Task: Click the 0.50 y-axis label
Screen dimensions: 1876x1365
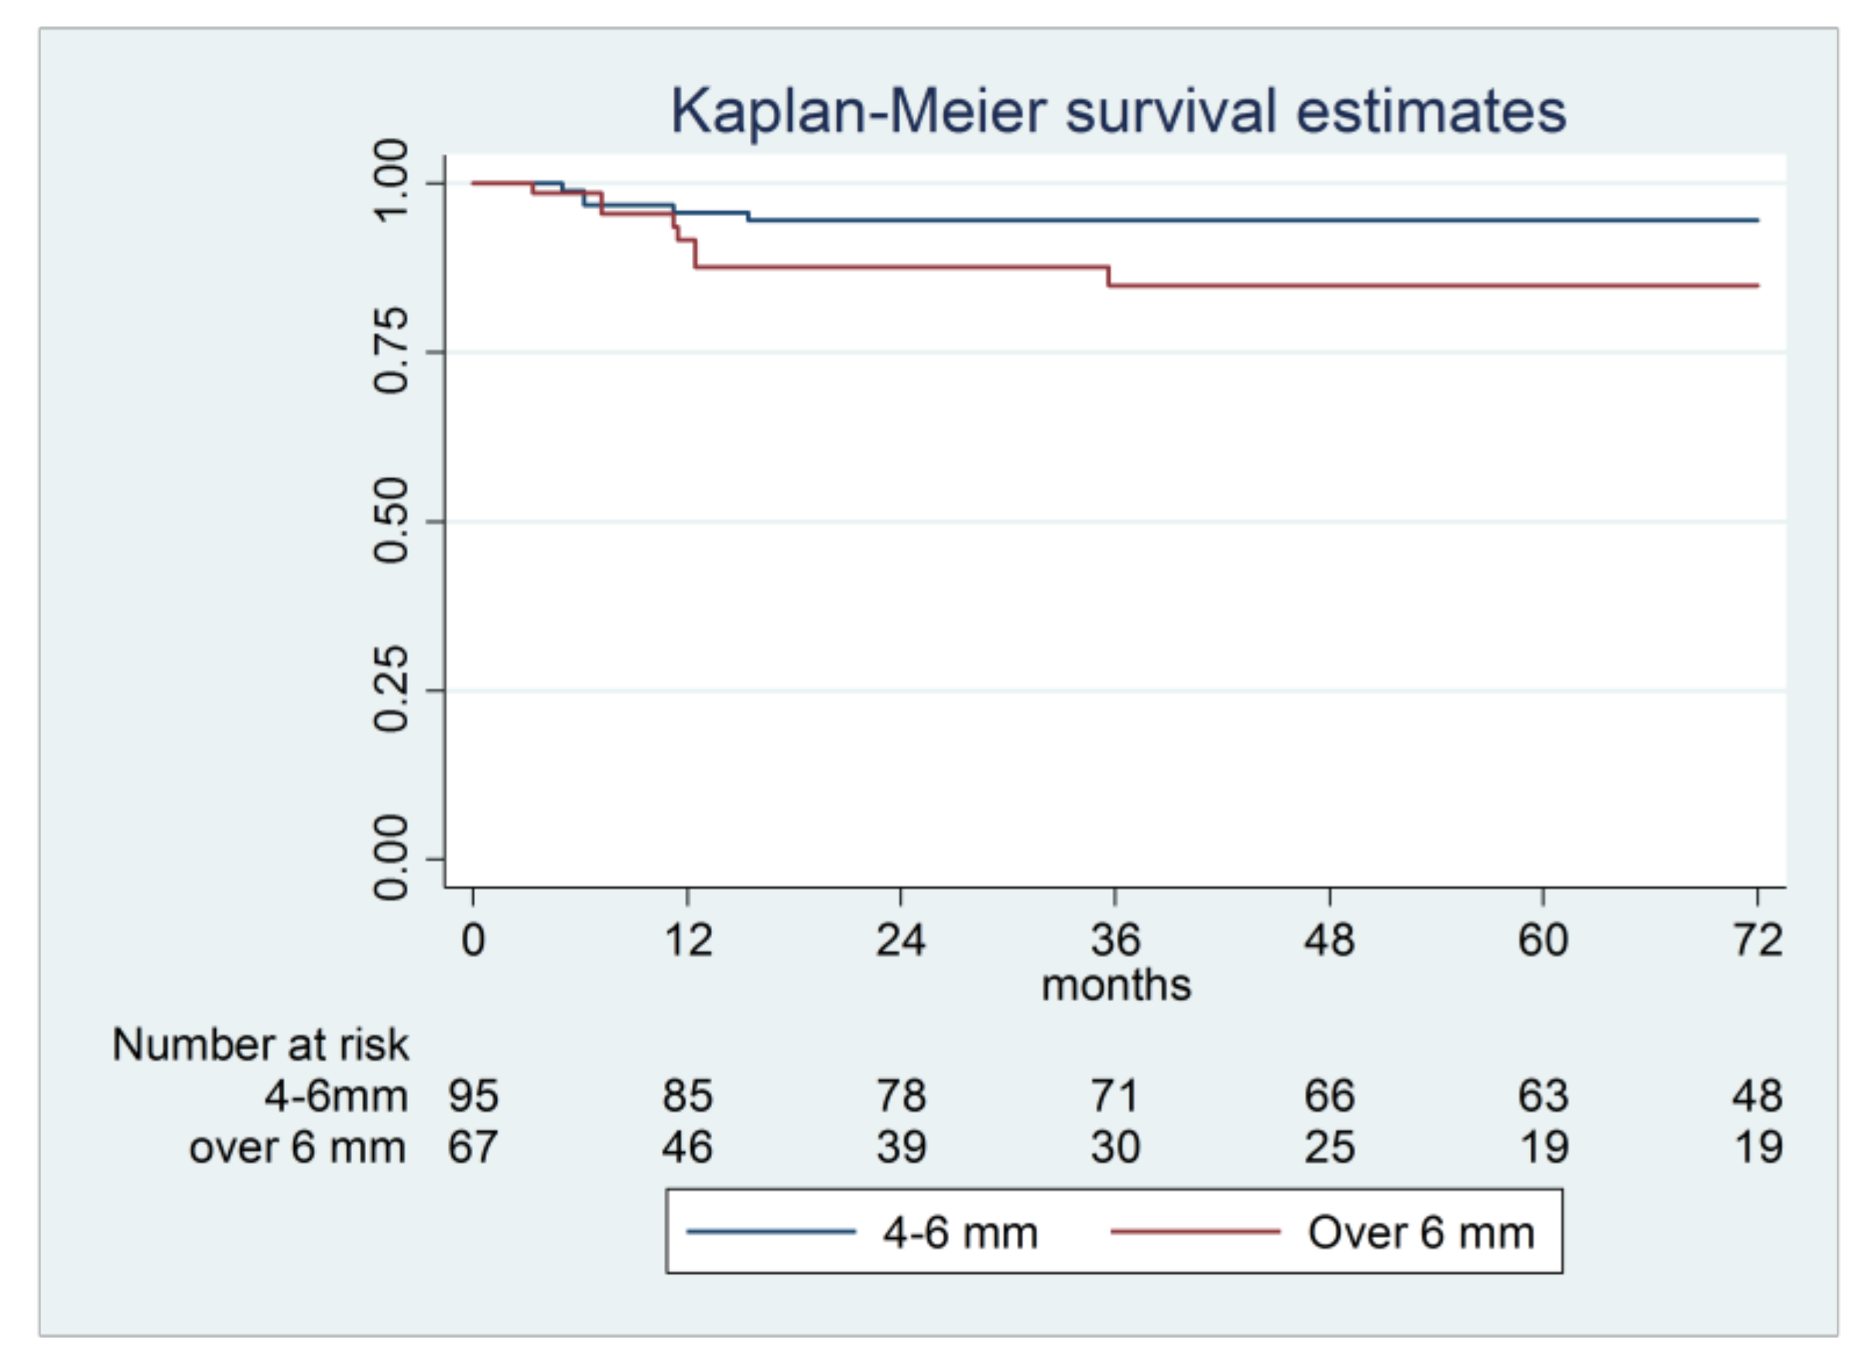Action: [392, 520]
